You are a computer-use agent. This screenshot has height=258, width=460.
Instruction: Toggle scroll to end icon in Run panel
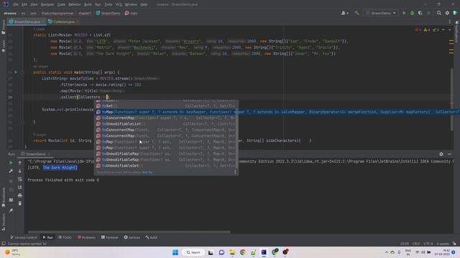pos(20,187)
